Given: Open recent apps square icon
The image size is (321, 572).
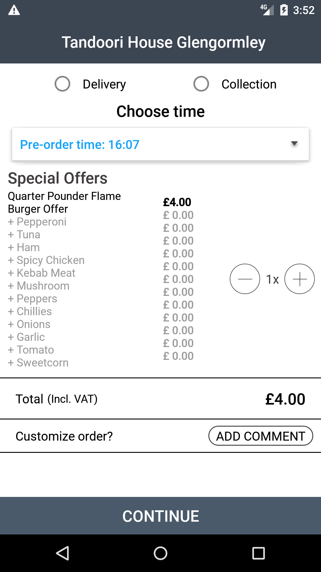Looking at the screenshot, I should click(258, 553).
